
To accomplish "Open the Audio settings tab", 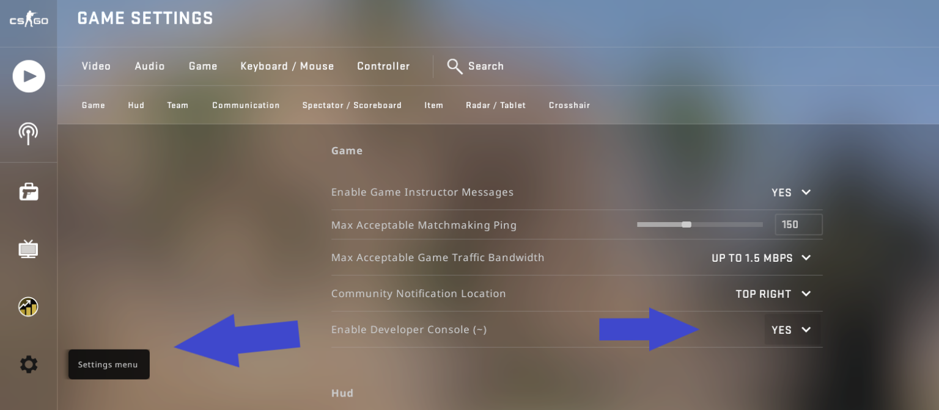I will pos(150,66).
